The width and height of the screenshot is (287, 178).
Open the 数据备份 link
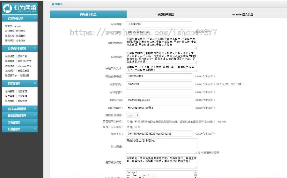(x=21, y=35)
